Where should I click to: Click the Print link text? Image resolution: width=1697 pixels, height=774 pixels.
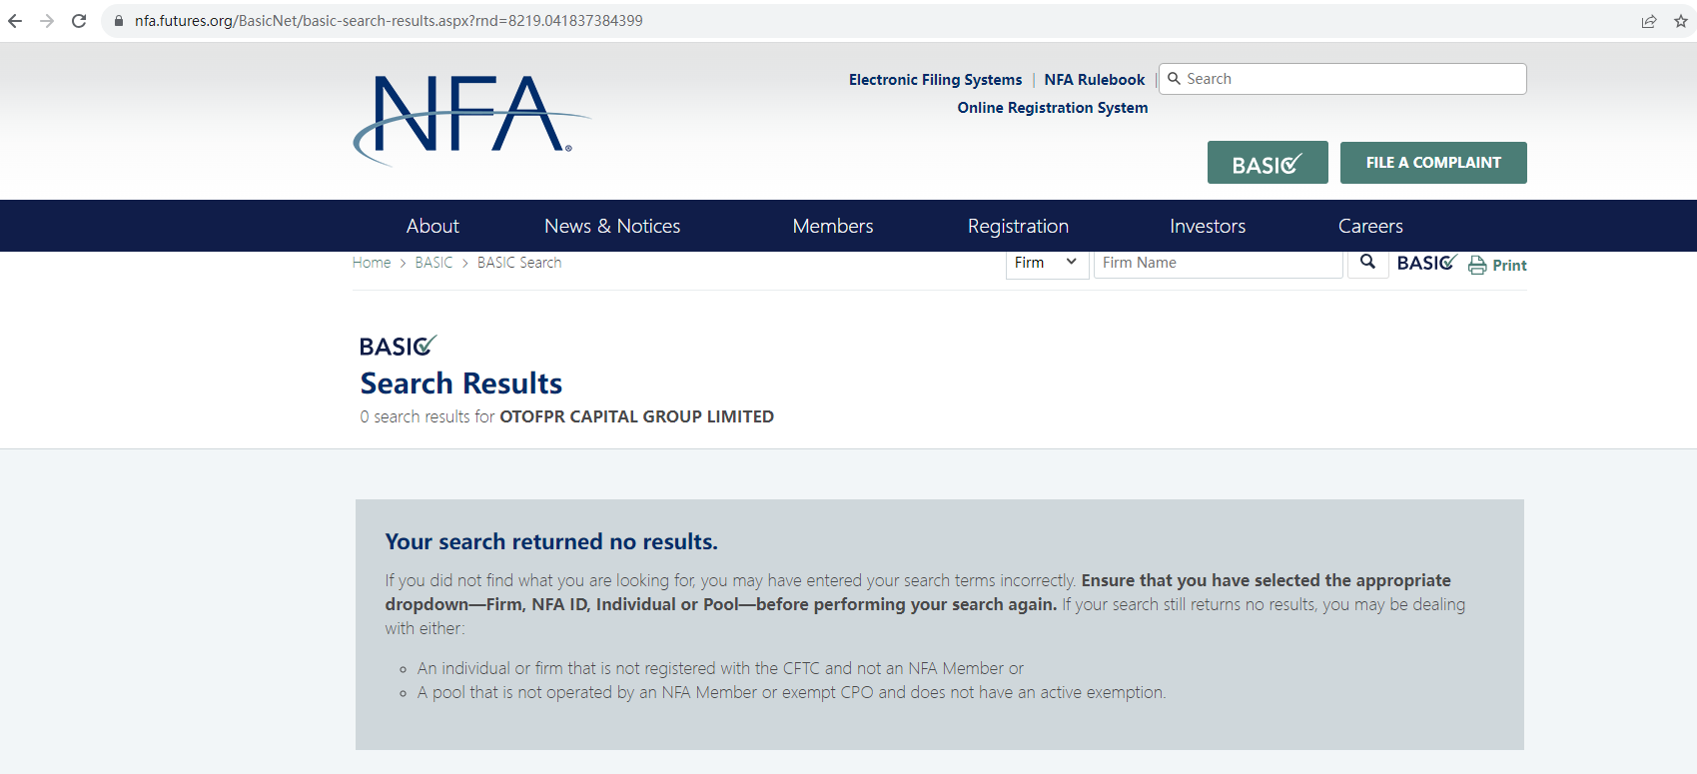(1509, 266)
